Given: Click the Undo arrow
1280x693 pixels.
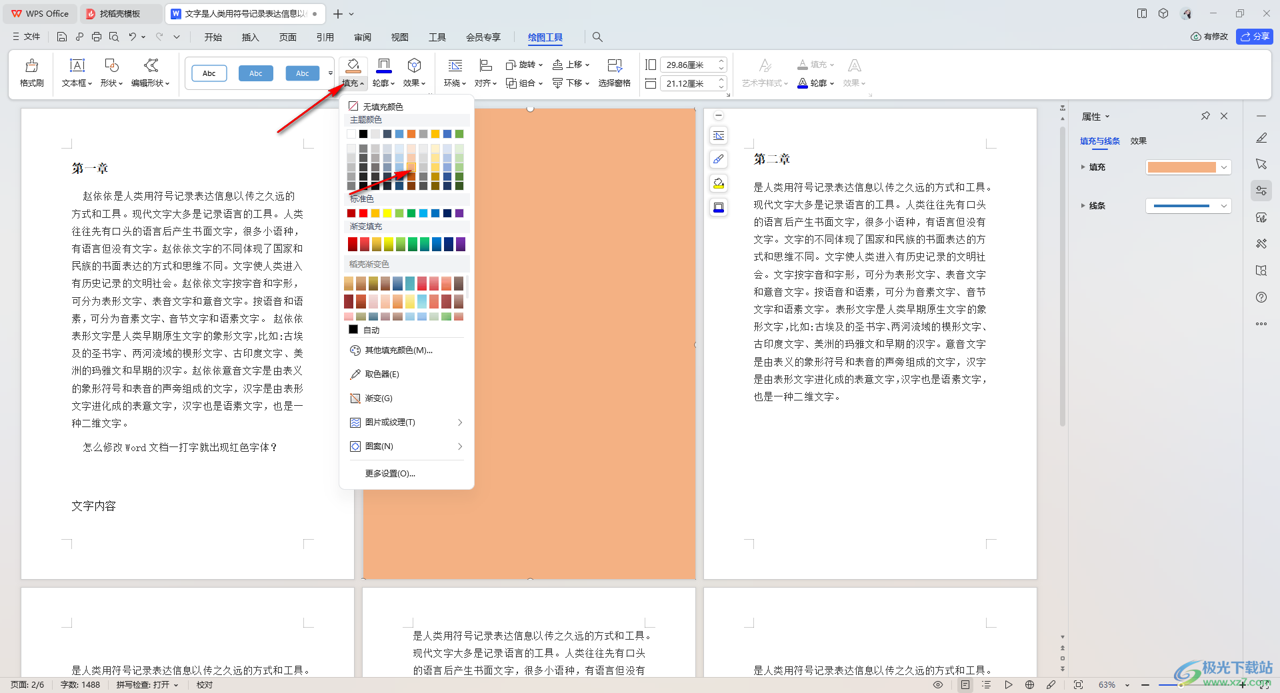Looking at the screenshot, I should tap(133, 37).
